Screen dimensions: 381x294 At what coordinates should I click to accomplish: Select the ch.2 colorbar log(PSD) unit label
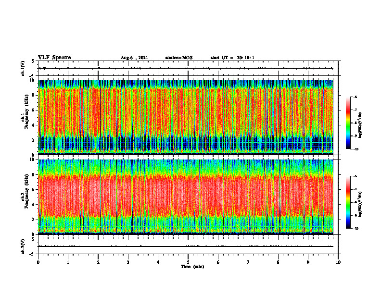(360, 205)
